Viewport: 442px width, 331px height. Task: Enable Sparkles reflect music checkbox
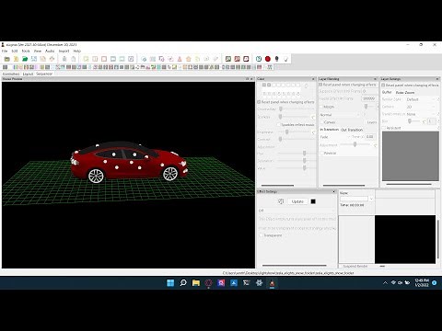[x=279, y=125]
